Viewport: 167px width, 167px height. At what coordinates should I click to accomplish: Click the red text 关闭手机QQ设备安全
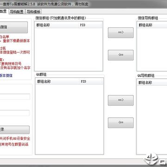tap(15, 139)
